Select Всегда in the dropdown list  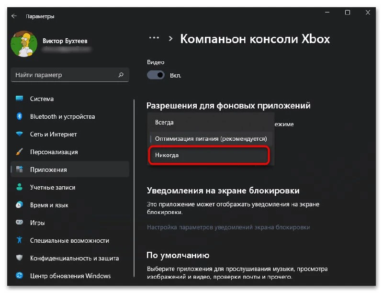click(x=211, y=123)
